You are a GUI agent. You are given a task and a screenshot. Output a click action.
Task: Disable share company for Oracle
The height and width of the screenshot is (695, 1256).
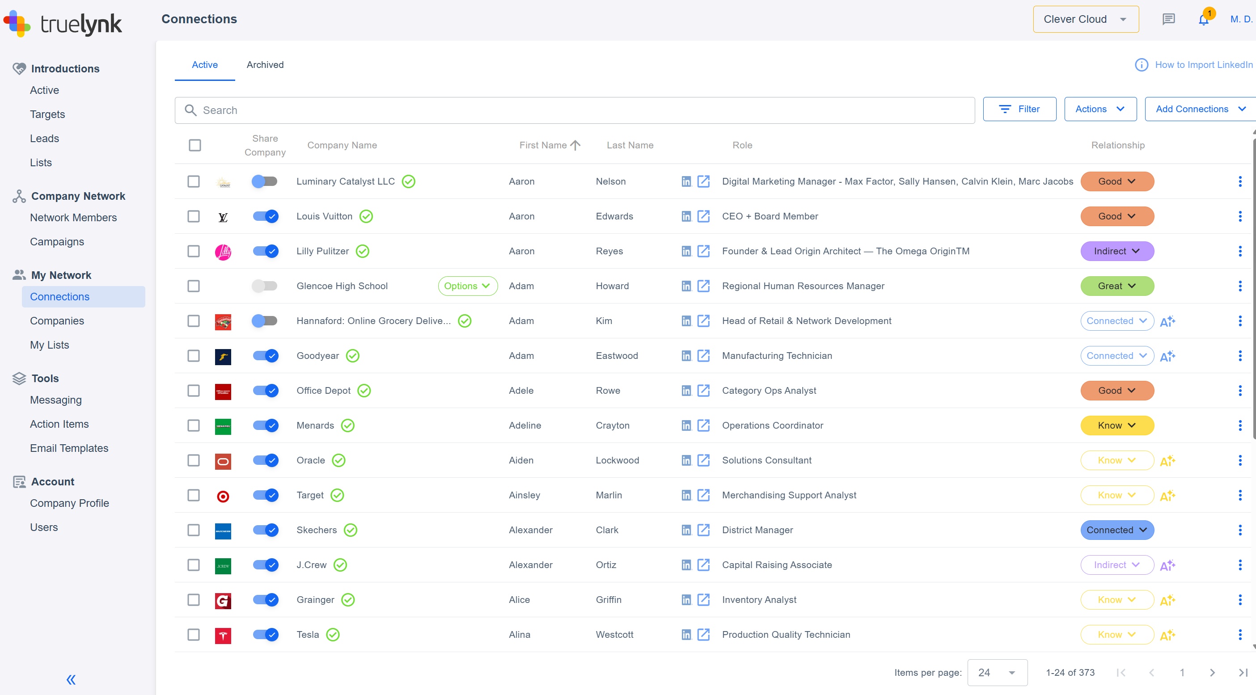pyautogui.click(x=265, y=460)
